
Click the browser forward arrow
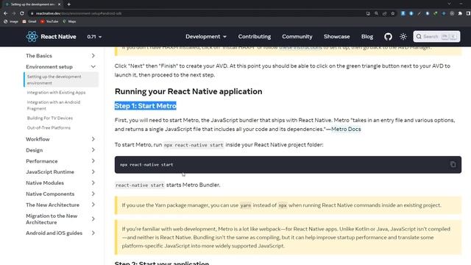(x=13, y=13)
